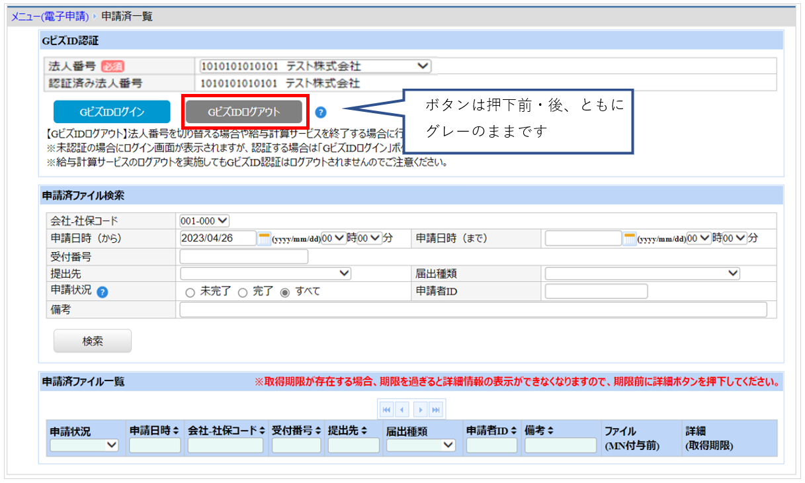Open the 法人番号 dropdown
Image resolution: width=805 pixels, height=483 pixels.
(x=315, y=66)
